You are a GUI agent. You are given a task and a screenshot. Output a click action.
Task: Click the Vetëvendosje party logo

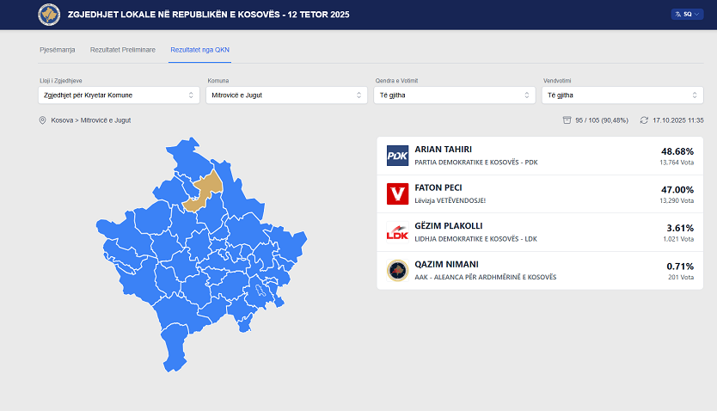tap(397, 194)
